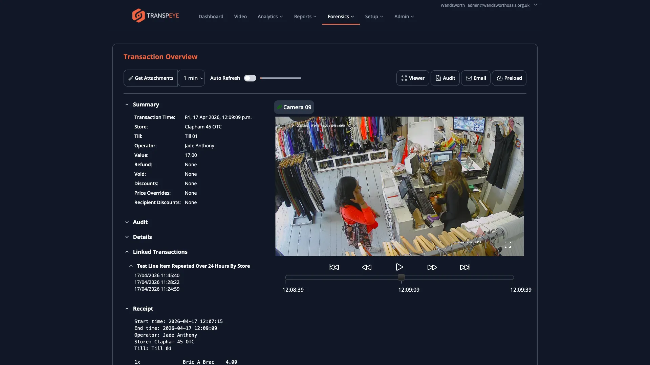Open the Forensics menu
The image size is (650, 365).
[341, 16]
